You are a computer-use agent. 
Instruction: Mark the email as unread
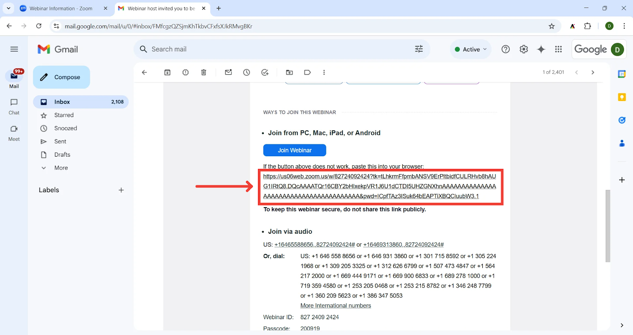228,72
